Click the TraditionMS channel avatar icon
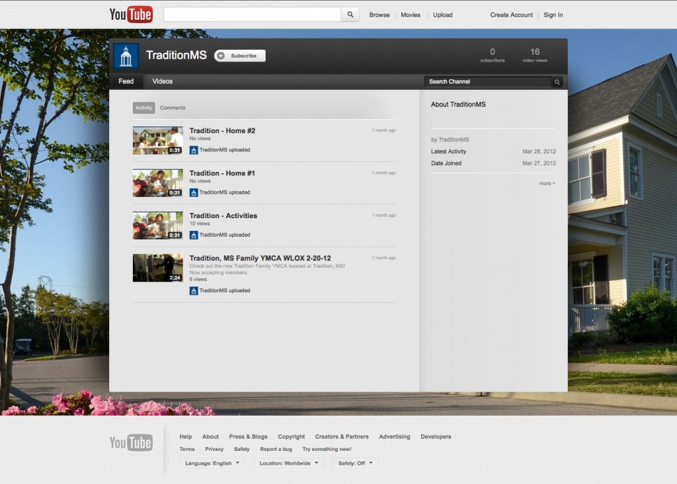 pos(126,56)
